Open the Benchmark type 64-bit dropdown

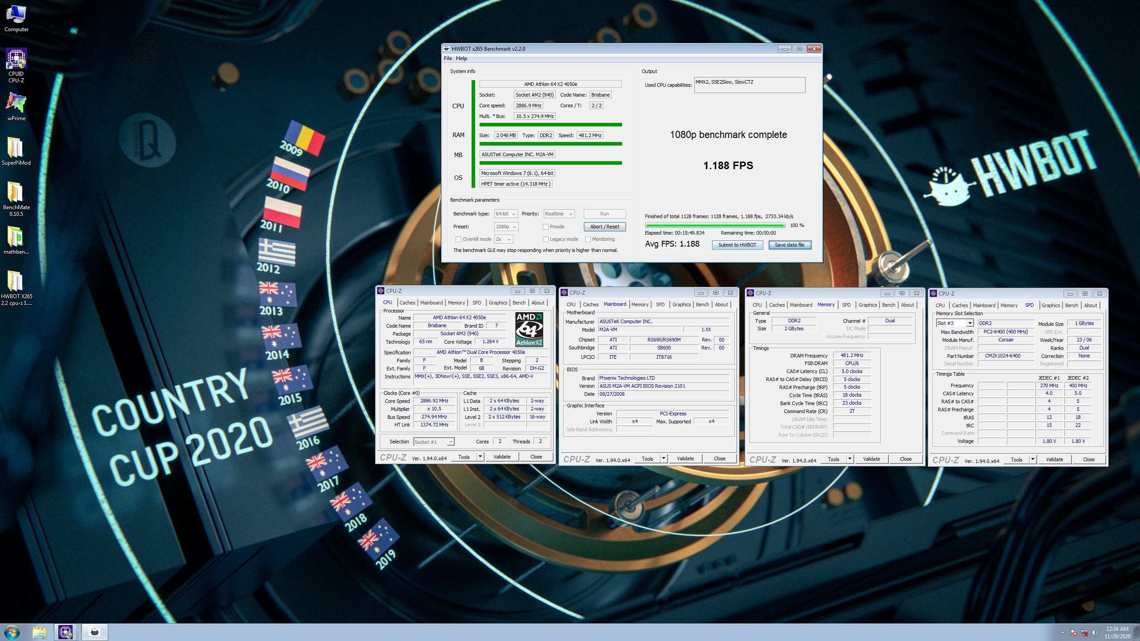506,214
